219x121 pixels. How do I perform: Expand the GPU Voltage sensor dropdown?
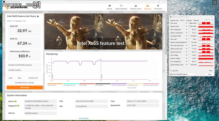click(x=186, y=55)
